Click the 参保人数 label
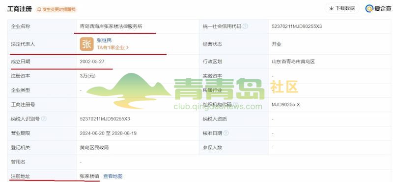 point(212,148)
